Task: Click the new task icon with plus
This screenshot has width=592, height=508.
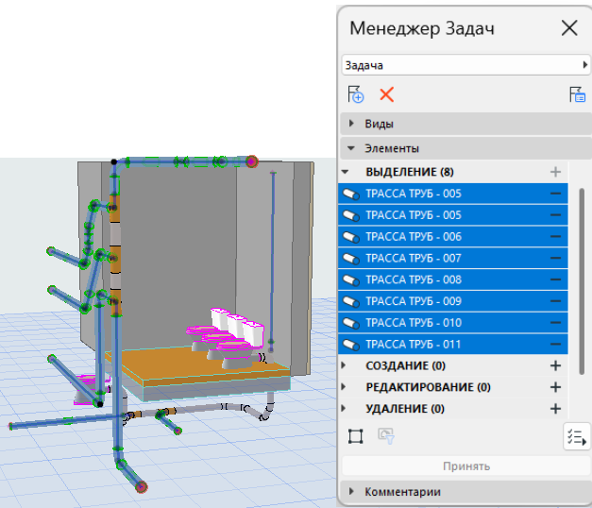Action: (355, 94)
